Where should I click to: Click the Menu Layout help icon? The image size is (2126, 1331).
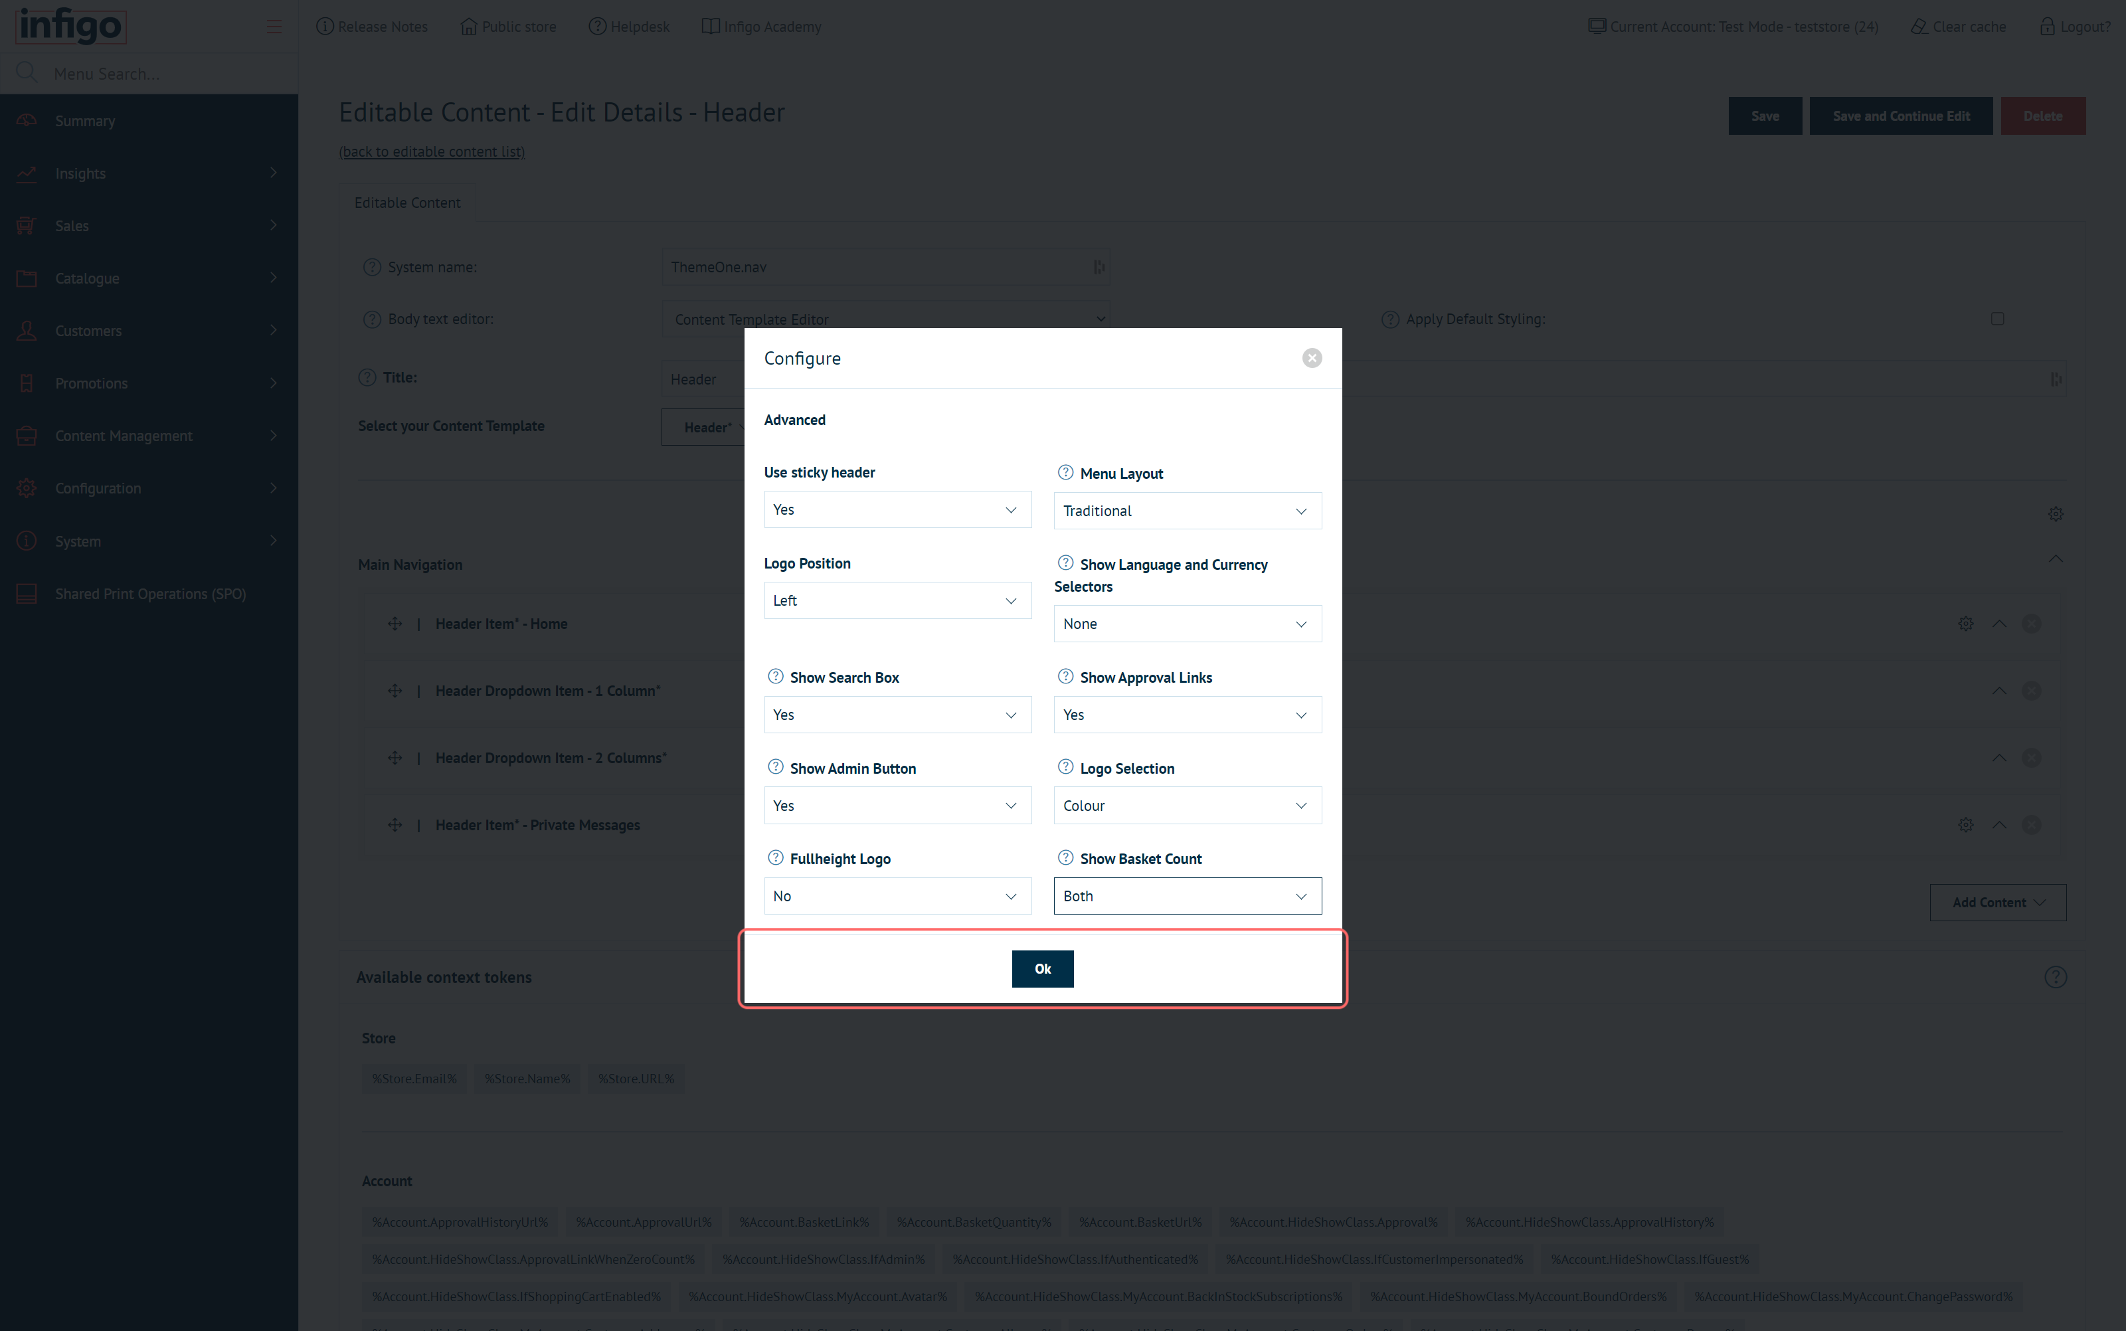point(1065,473)
